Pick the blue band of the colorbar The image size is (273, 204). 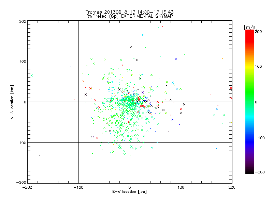coord(250,141)
